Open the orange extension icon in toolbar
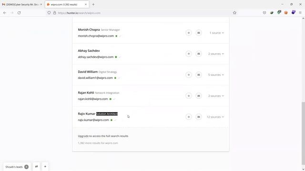Screen dimensions: 305x171 click(x=286, y=13)
